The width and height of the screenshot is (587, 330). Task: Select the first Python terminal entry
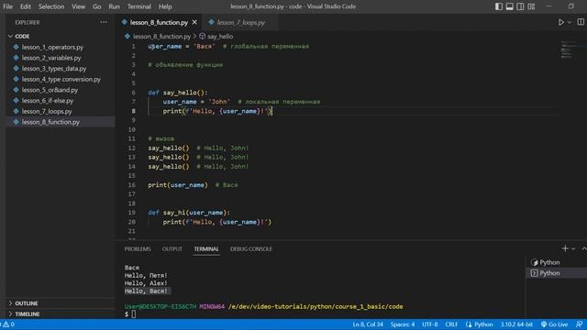click(557, 262)
